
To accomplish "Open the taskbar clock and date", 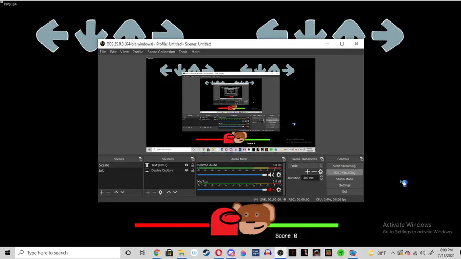I will pyautogui.click(x=446, y=253).
